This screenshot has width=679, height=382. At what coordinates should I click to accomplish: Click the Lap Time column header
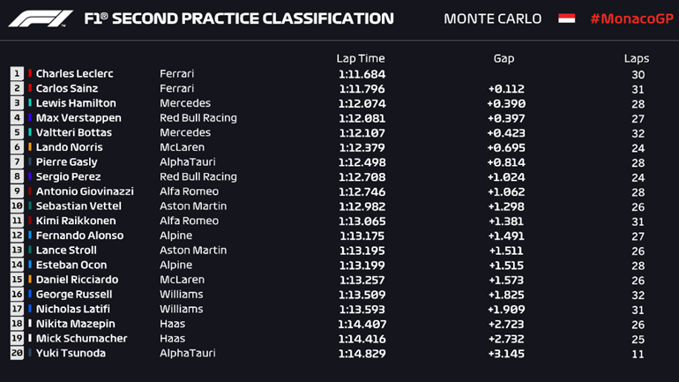[x=361, y=58]
